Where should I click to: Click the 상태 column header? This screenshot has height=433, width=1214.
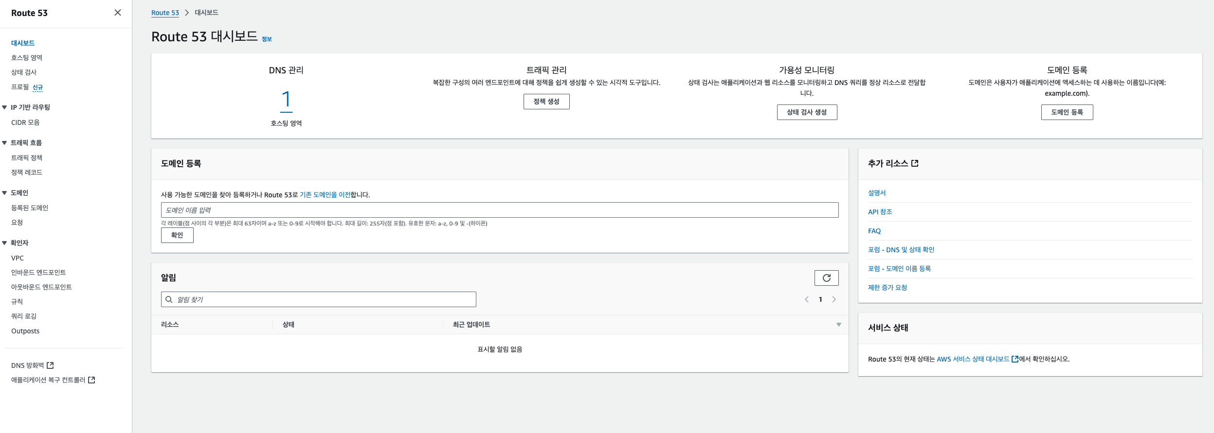pyautogui.click(x=289, y=325)
